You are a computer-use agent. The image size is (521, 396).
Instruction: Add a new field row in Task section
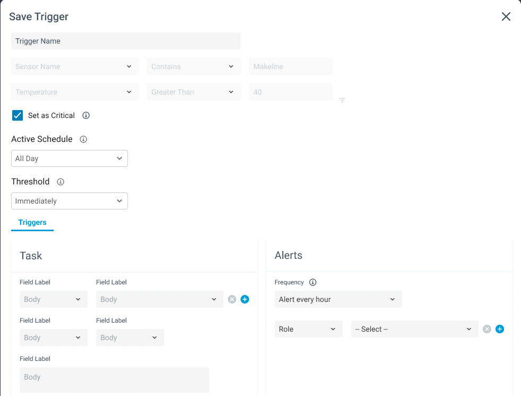point(245,299)
